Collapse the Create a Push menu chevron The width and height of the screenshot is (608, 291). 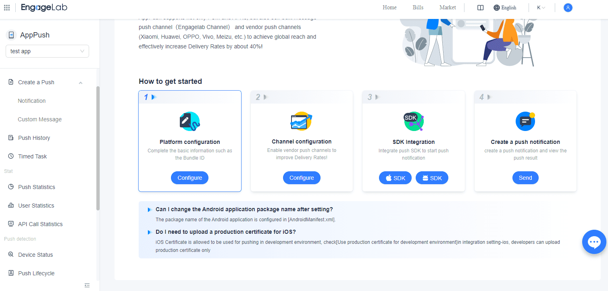tap(81, 83)
